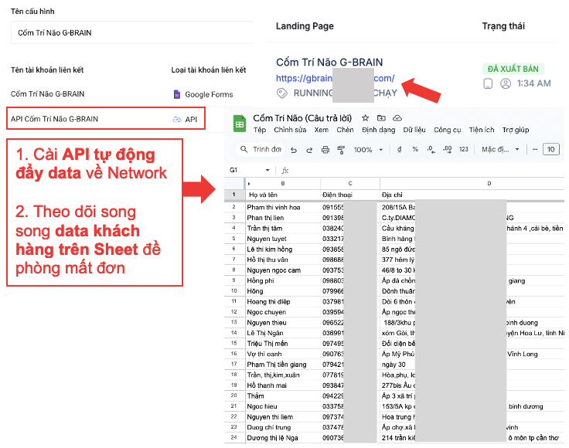Image resolution: width=569 pixels, height=448 pixels.
Task: Select the cell Lê thị kim hồng
Action: click(x=283, y=249)
